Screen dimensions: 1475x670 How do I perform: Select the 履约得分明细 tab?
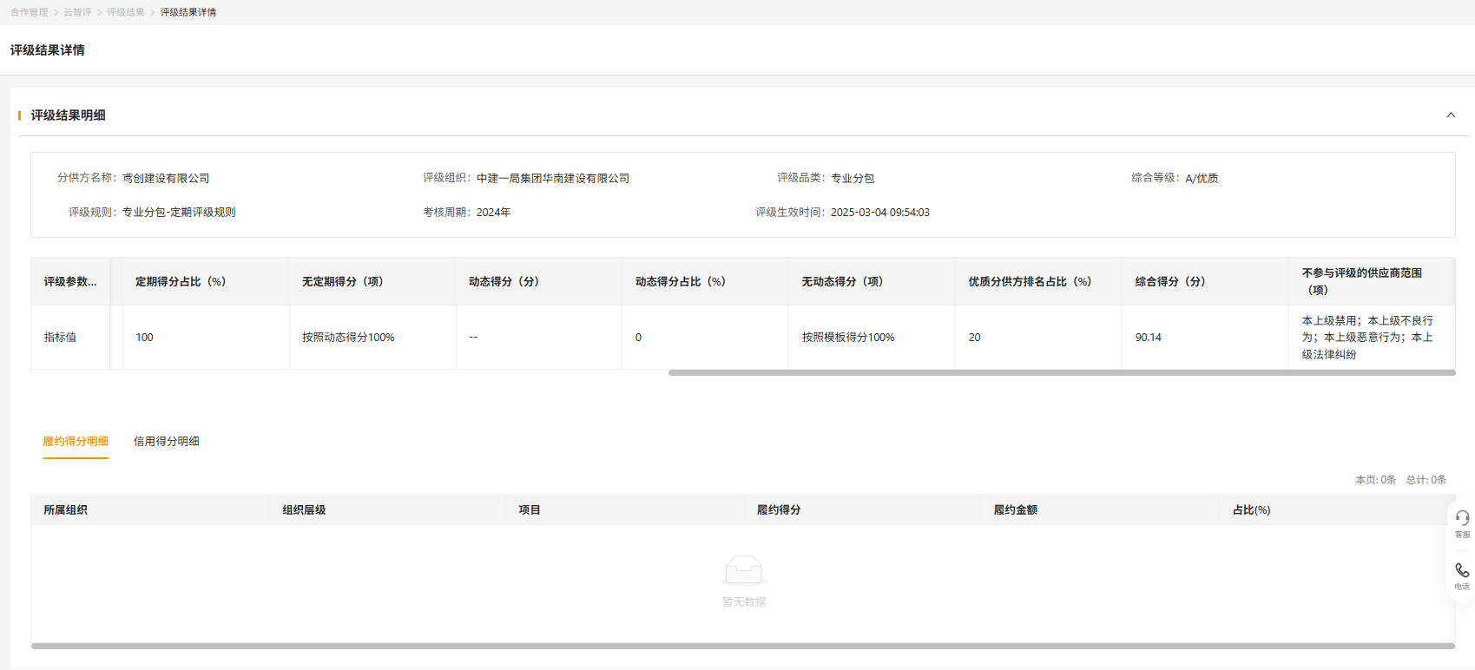click(x=76, y=441)
